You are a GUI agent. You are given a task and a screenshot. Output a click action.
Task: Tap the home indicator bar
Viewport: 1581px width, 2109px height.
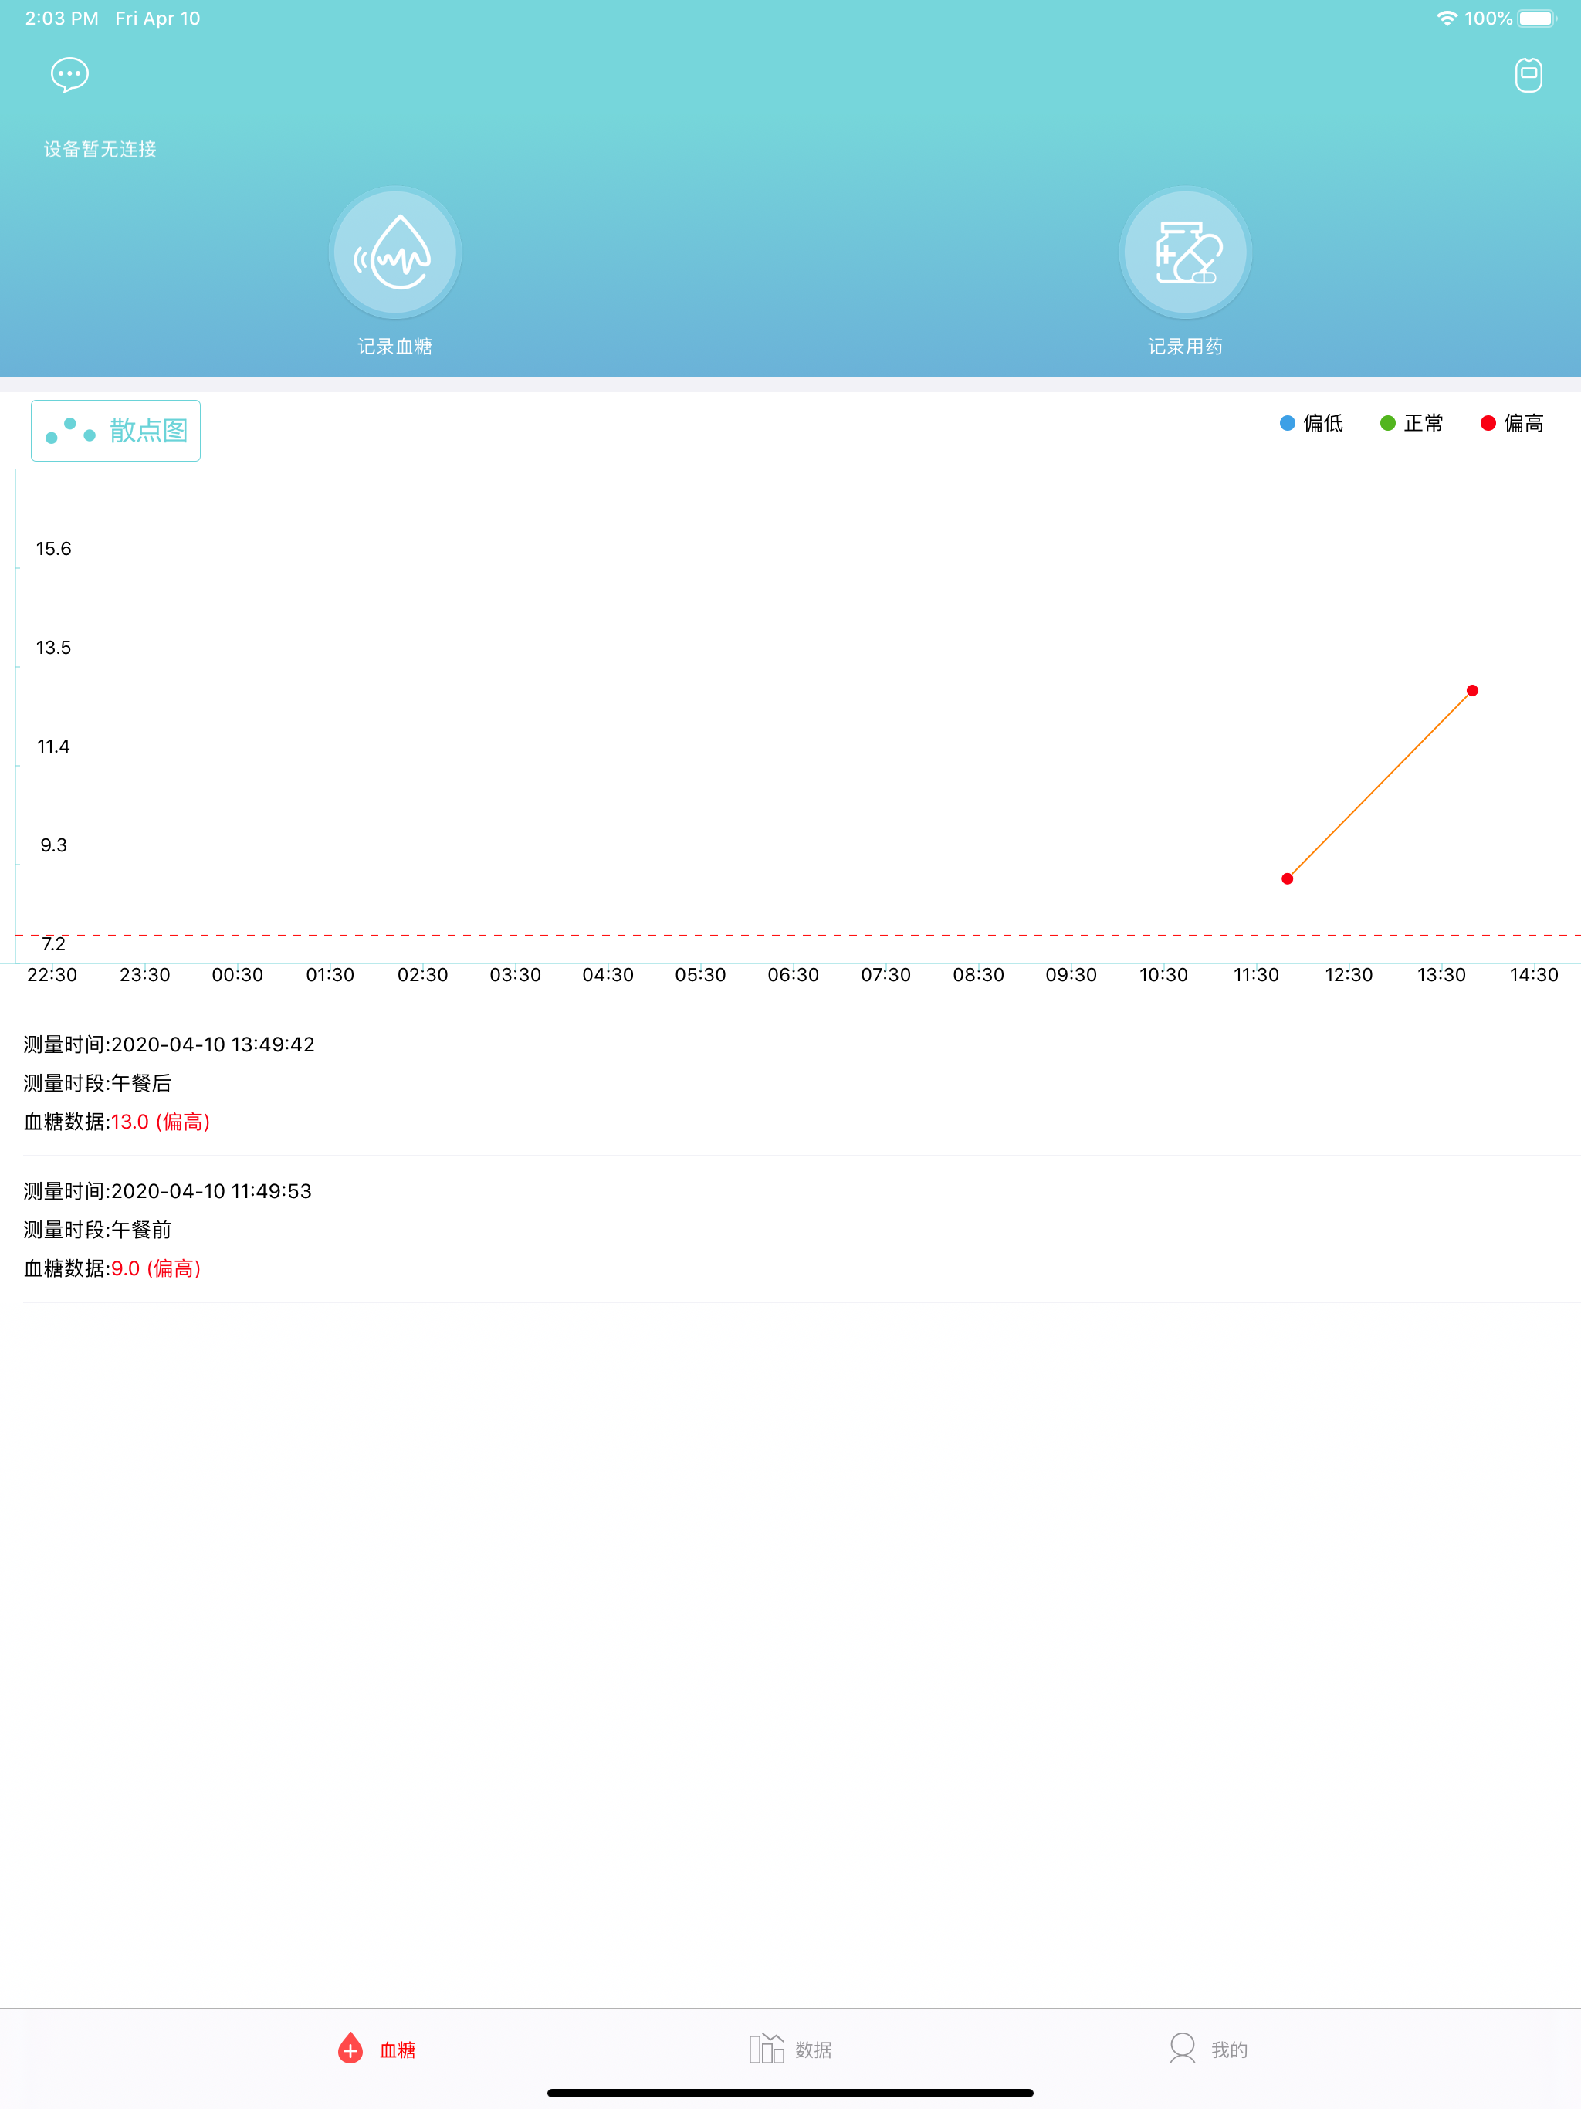click(x=790, y=2093)
